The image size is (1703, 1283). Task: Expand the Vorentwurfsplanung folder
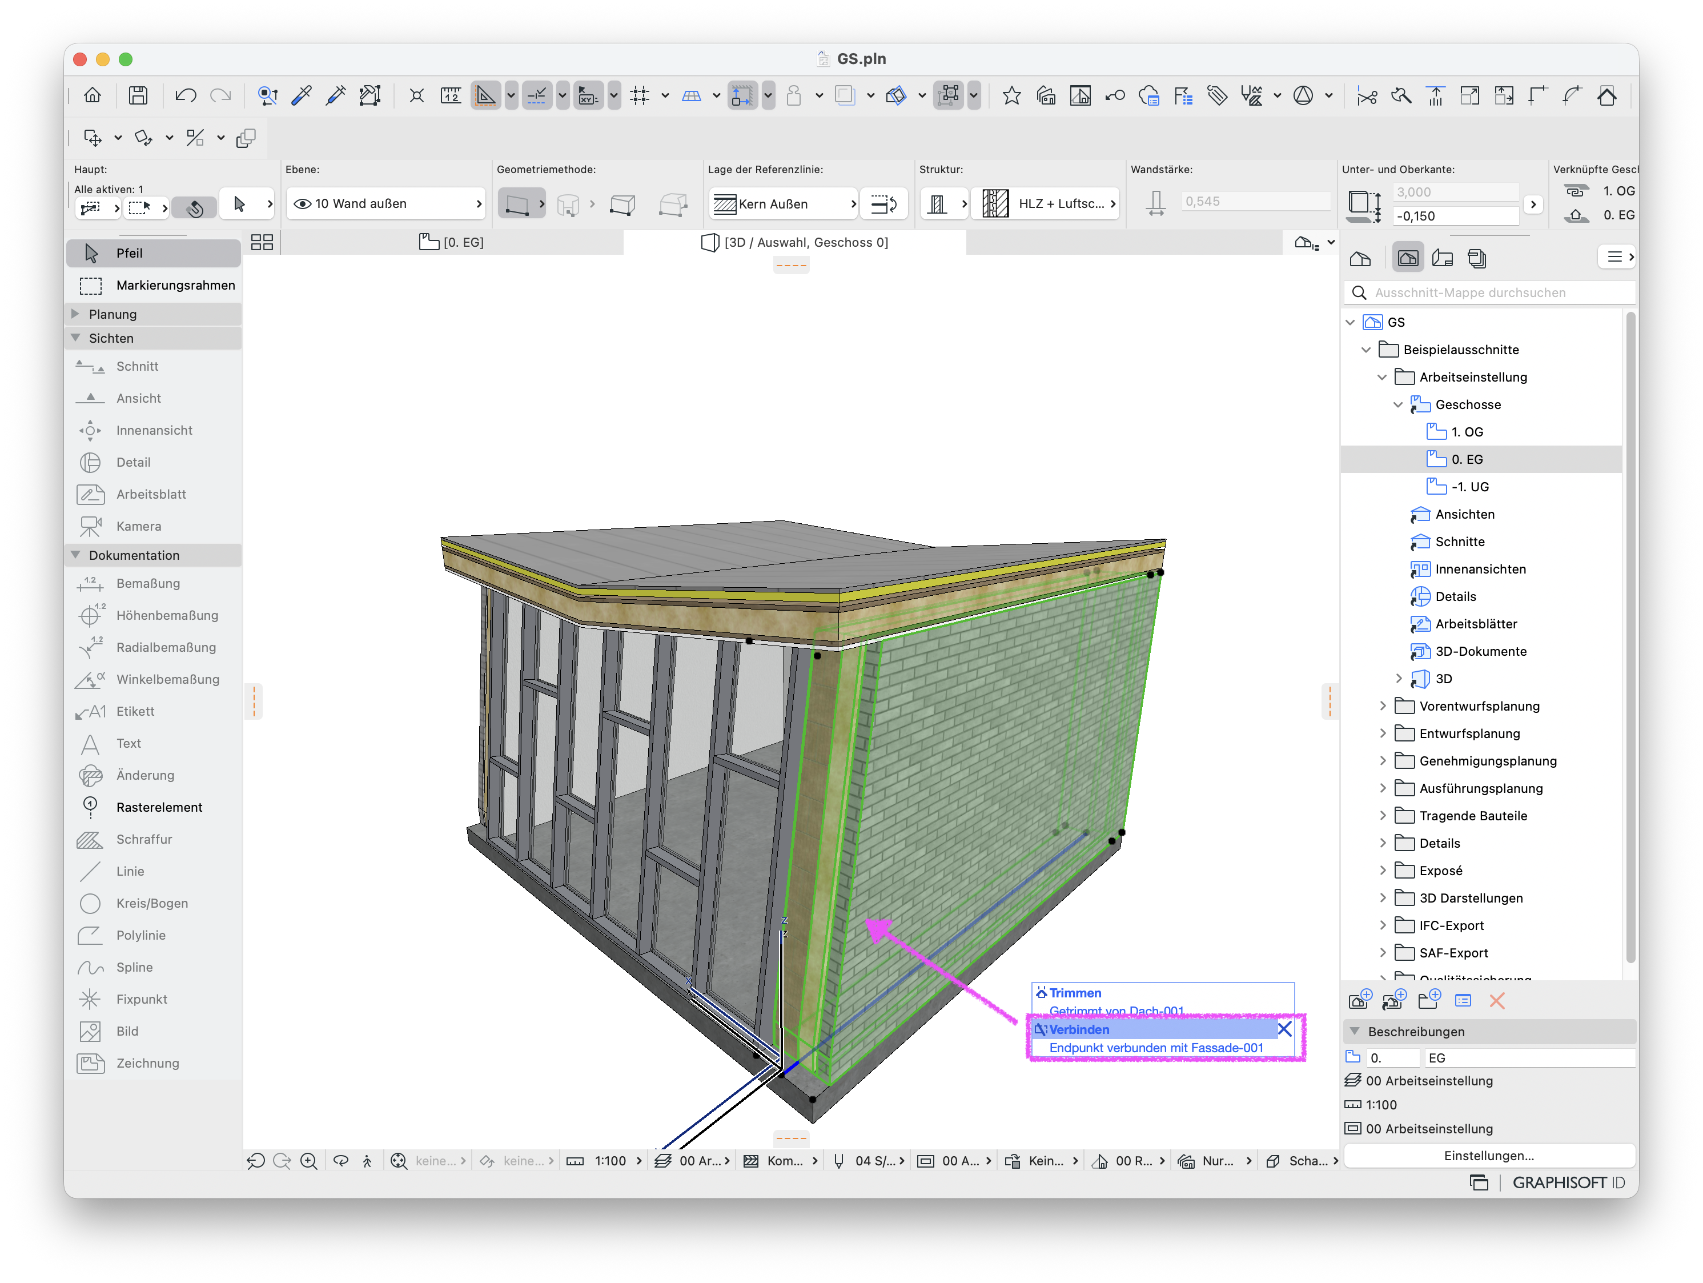click(x=1383, y=706)
